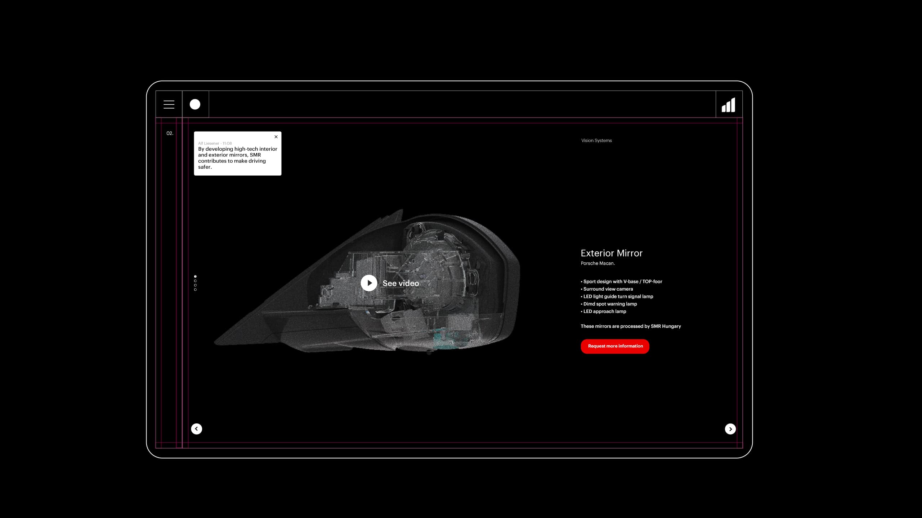The width and height of the screenshot is (922, 518).
Task: Click the white circle icon in header
Action: [195, 104]
